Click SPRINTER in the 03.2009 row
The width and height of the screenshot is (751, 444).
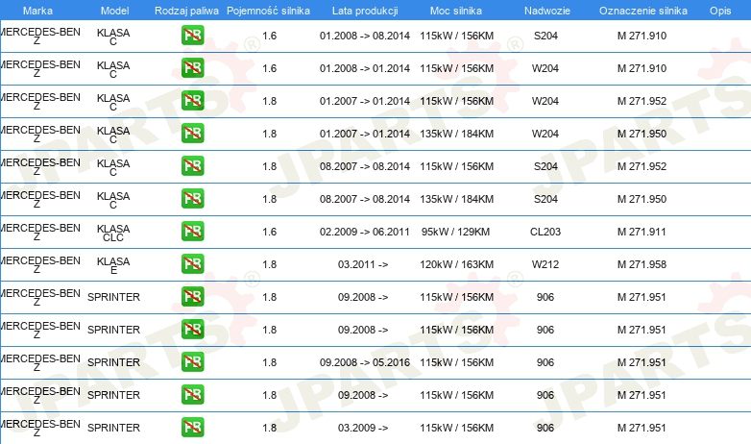(x=113, y=428)
